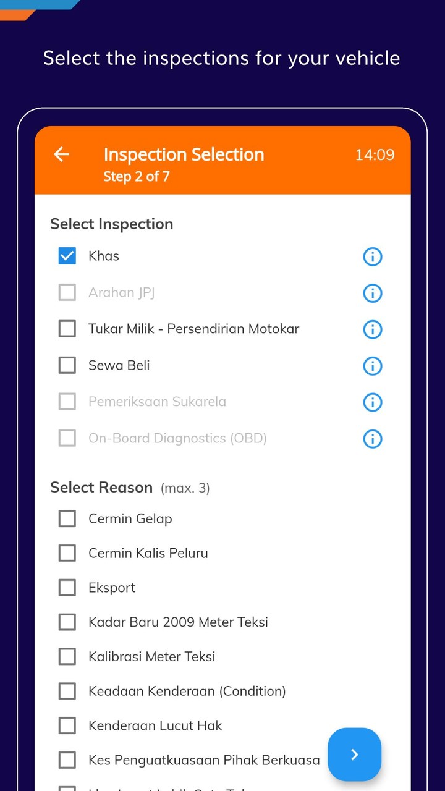Select Cermin Kalis Peluru as a reason
The height and width of the screenshot is (791, 445).
click(67, 553)
